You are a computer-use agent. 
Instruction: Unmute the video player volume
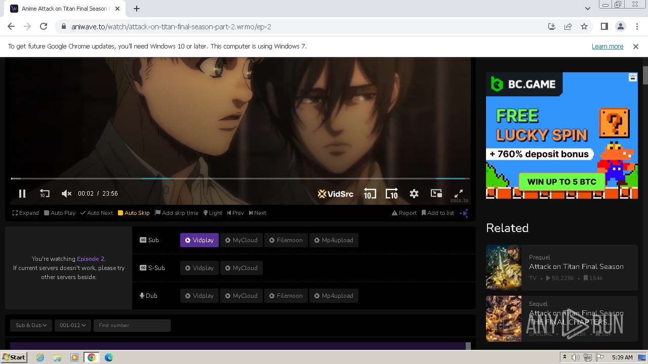click(x=66, y=194)
